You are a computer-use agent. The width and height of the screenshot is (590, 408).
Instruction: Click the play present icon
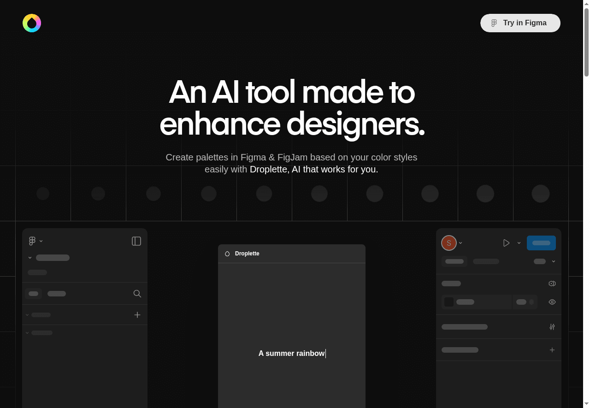point(506,243)
